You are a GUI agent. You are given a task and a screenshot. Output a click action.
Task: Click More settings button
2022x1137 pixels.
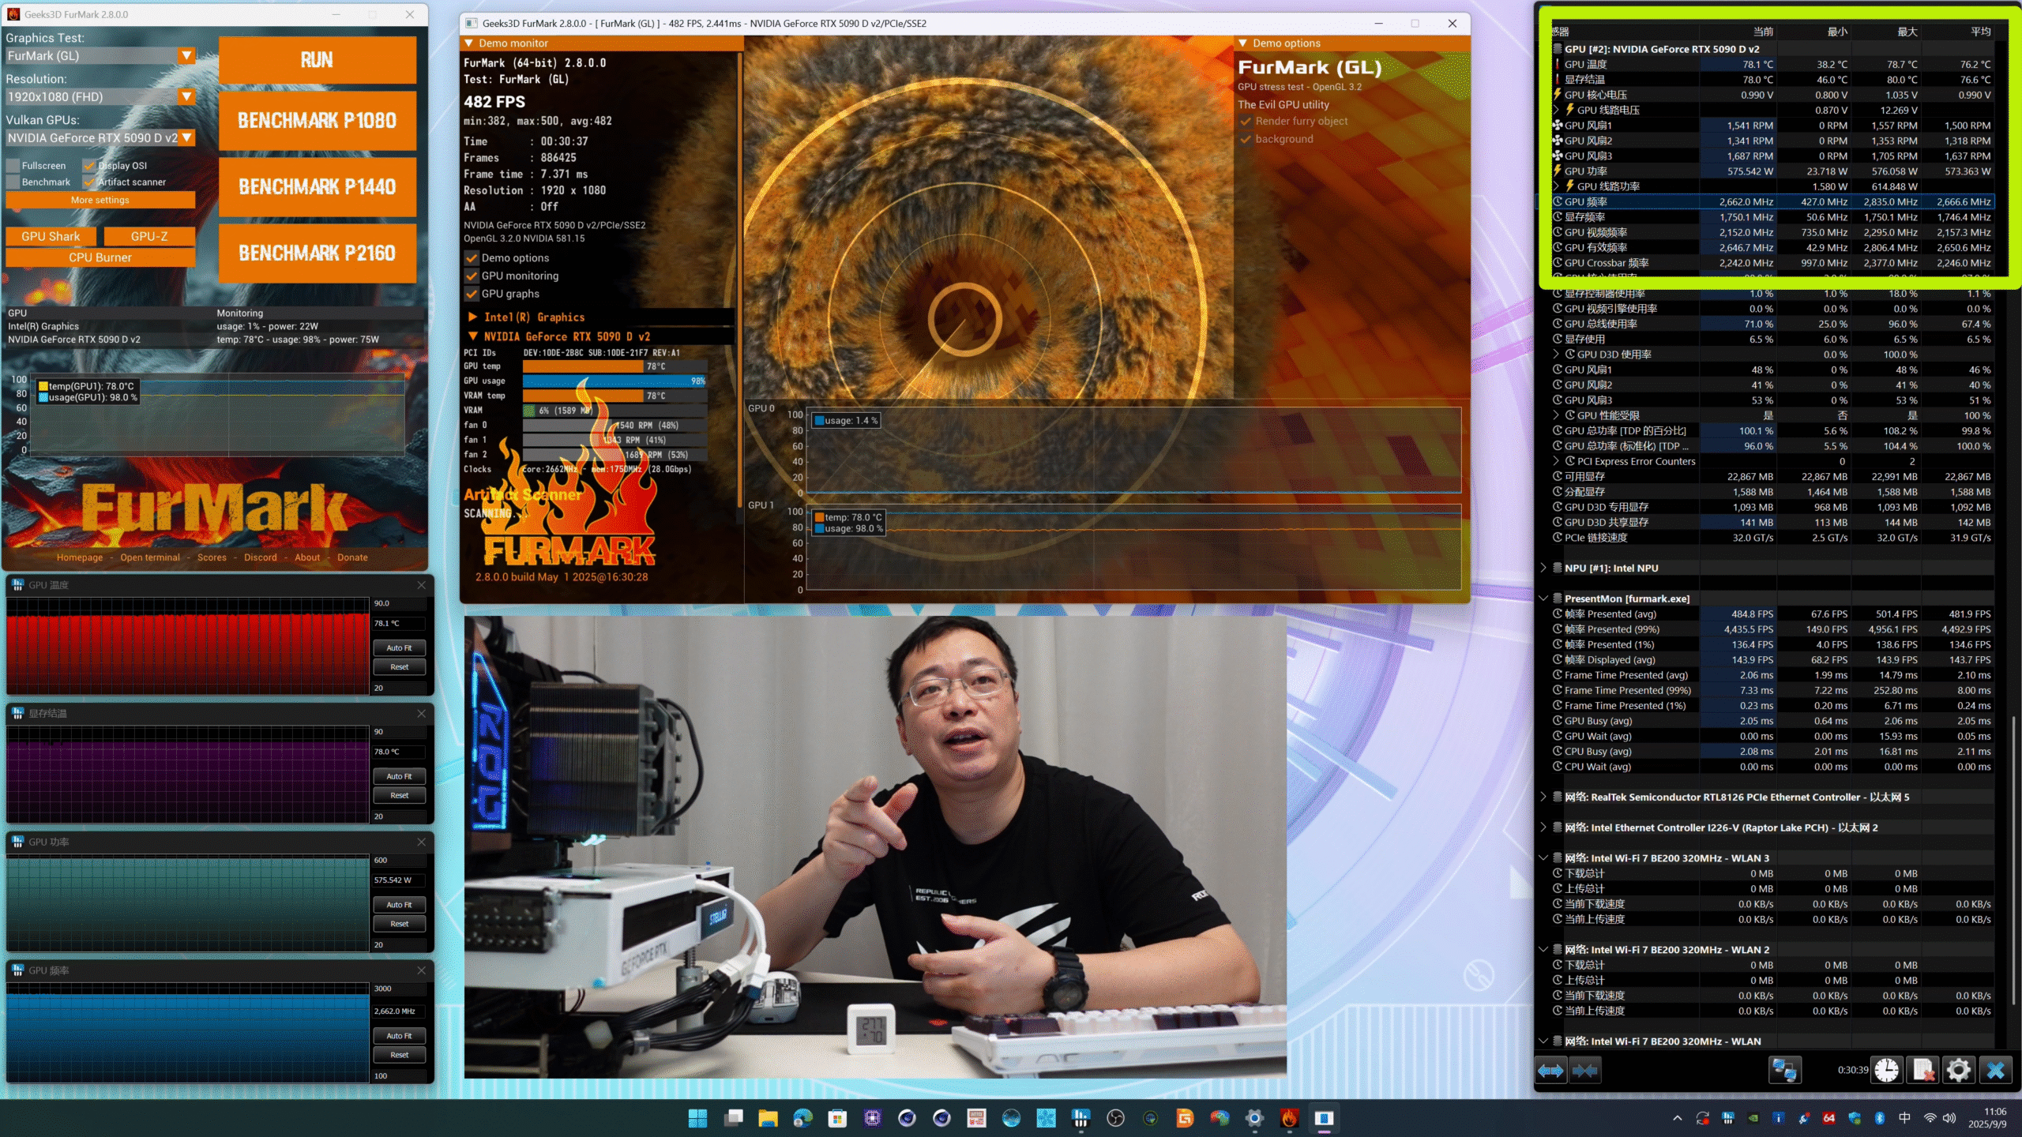coord(100,201)
